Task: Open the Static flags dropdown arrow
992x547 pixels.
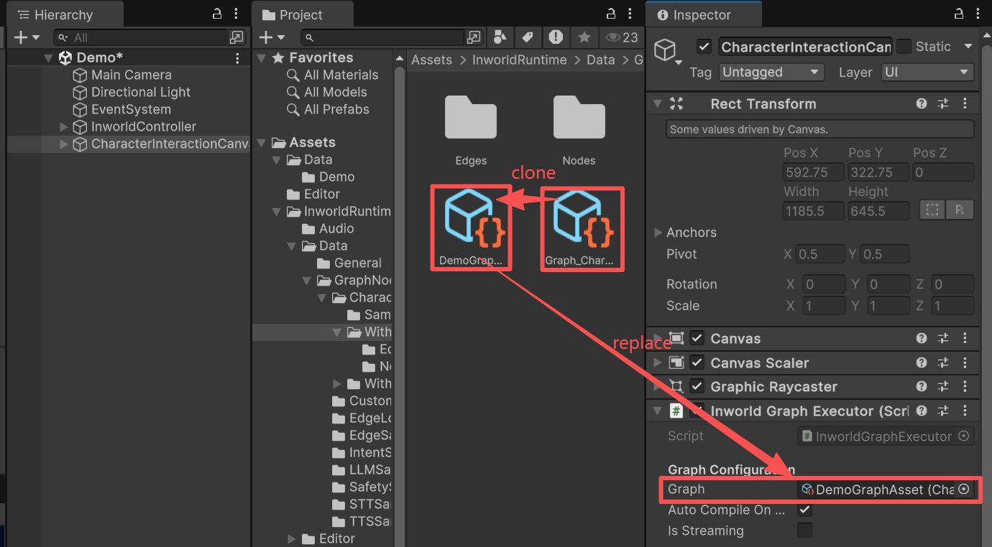Action: [968, 47]
